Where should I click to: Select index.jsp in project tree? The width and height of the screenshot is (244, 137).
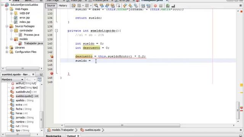(x=25, y=22)
